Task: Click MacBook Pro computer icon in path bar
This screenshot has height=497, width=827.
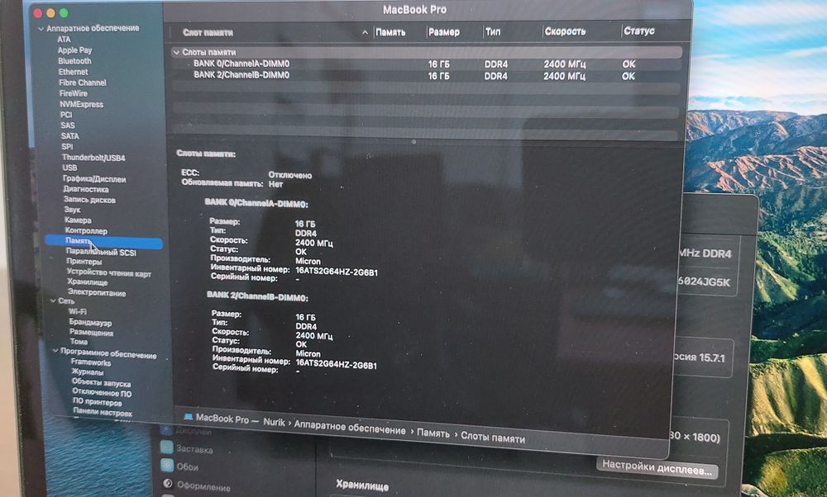Action: (x=189, y=416)
